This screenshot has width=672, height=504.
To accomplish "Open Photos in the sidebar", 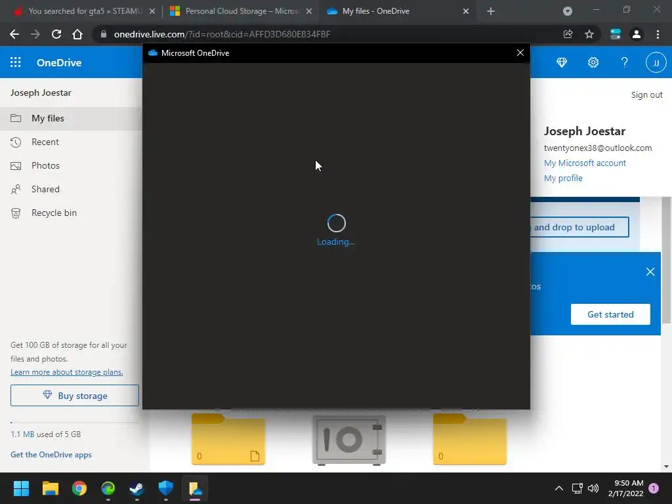I will point(71,165).
